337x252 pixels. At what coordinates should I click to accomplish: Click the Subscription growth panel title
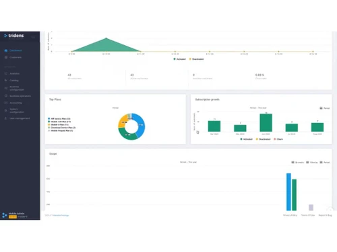207,99
